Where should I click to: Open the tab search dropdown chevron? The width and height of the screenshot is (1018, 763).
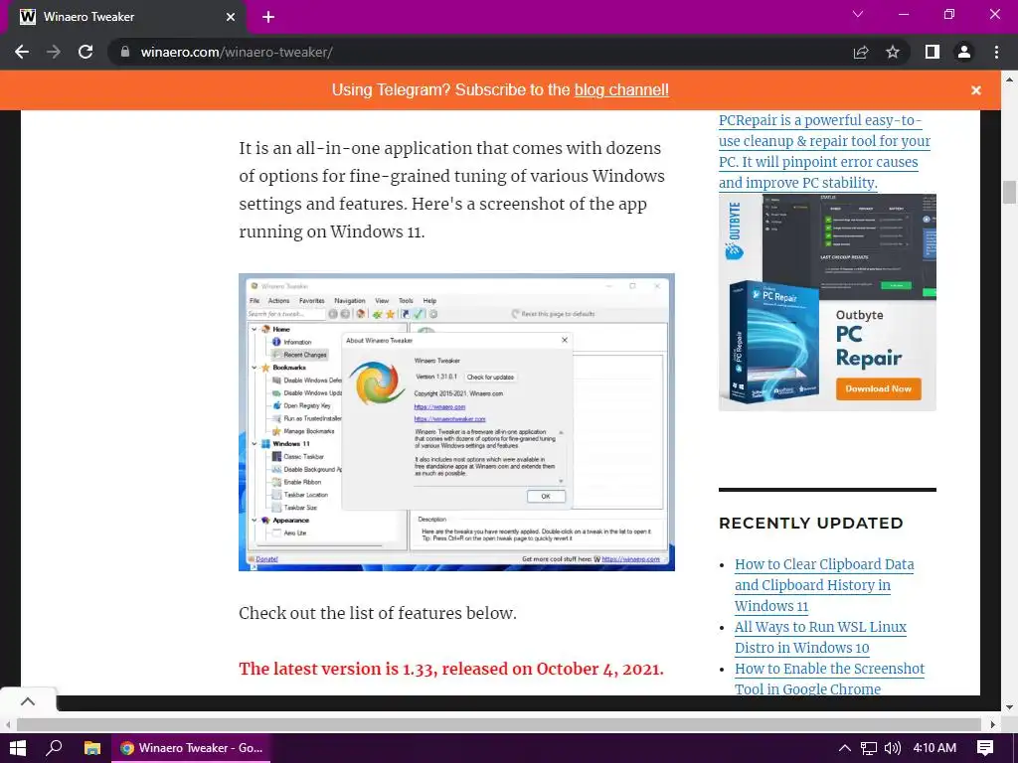858,14
